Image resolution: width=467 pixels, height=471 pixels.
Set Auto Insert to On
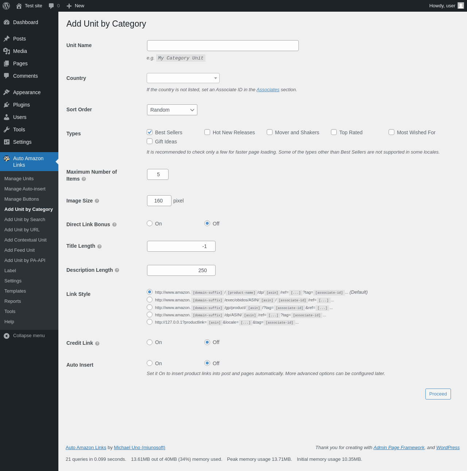[150, 363]
